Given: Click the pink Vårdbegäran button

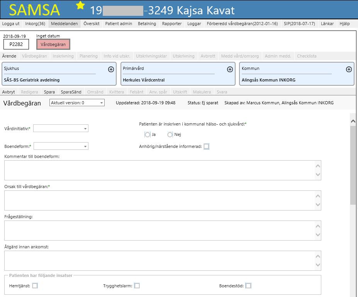Looking at the screenshot, I should click(x=53, y=44).
